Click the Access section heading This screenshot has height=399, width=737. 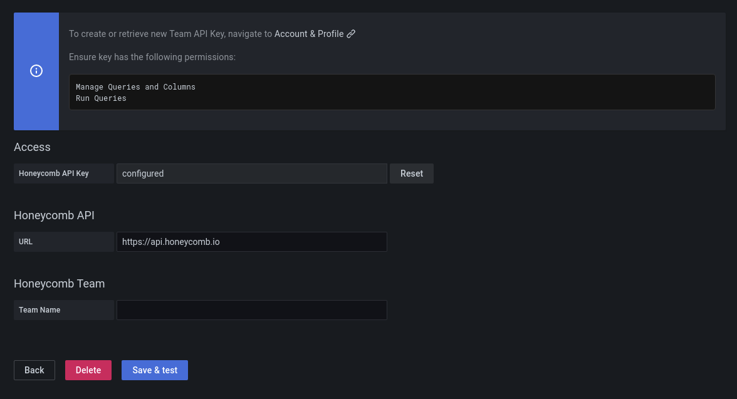(x=32, y=147)
